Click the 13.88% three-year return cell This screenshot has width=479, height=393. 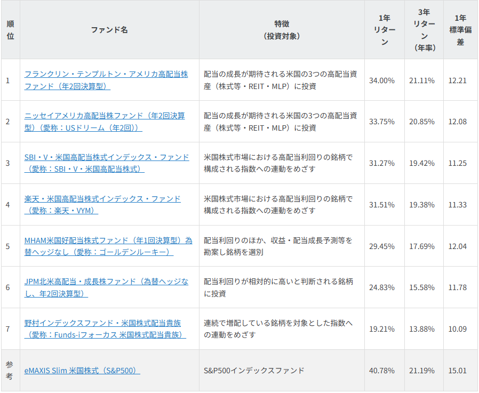(x=422, y=329)
